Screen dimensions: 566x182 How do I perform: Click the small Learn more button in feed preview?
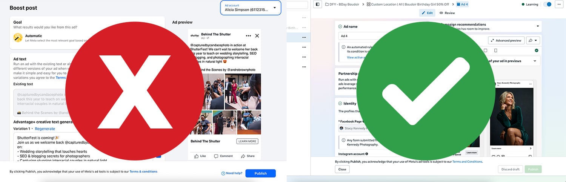click(x=472, y=153)
